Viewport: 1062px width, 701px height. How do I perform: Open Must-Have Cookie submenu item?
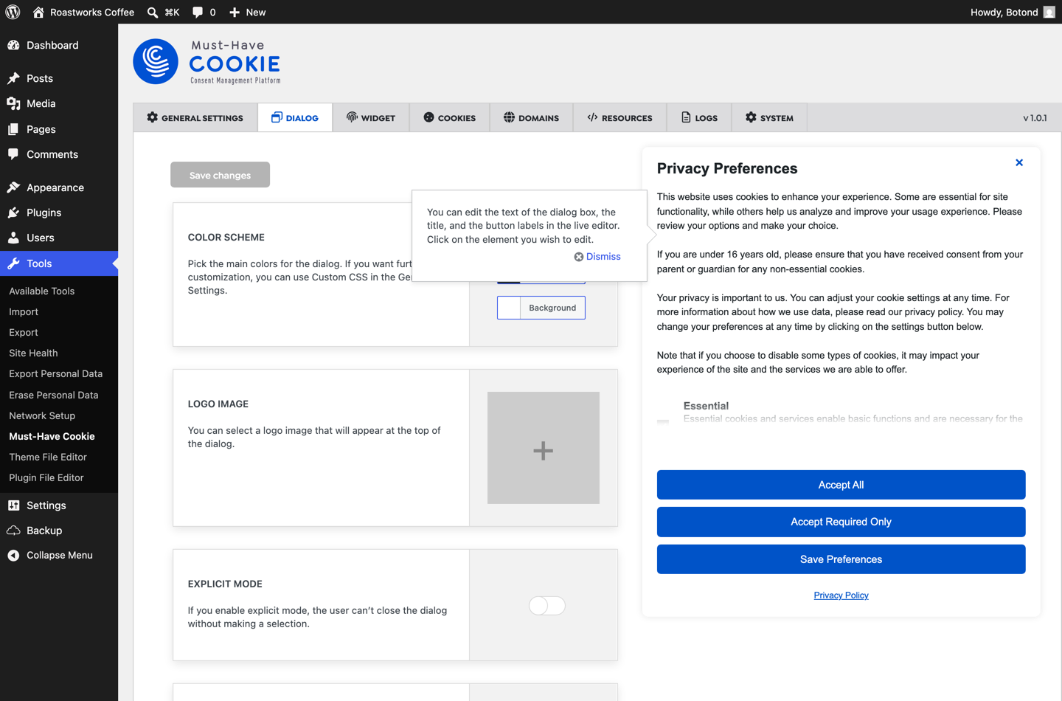click(52, 436)
